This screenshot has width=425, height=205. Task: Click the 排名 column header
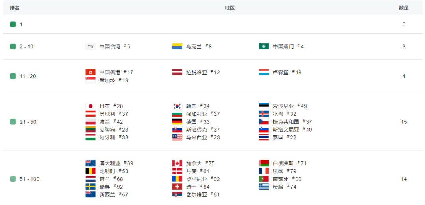15,8
